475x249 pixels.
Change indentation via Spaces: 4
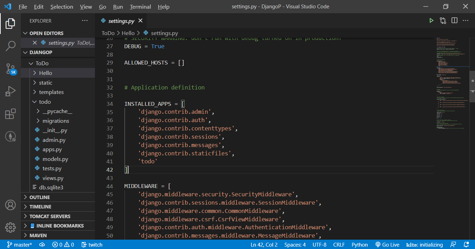point(295,244)
